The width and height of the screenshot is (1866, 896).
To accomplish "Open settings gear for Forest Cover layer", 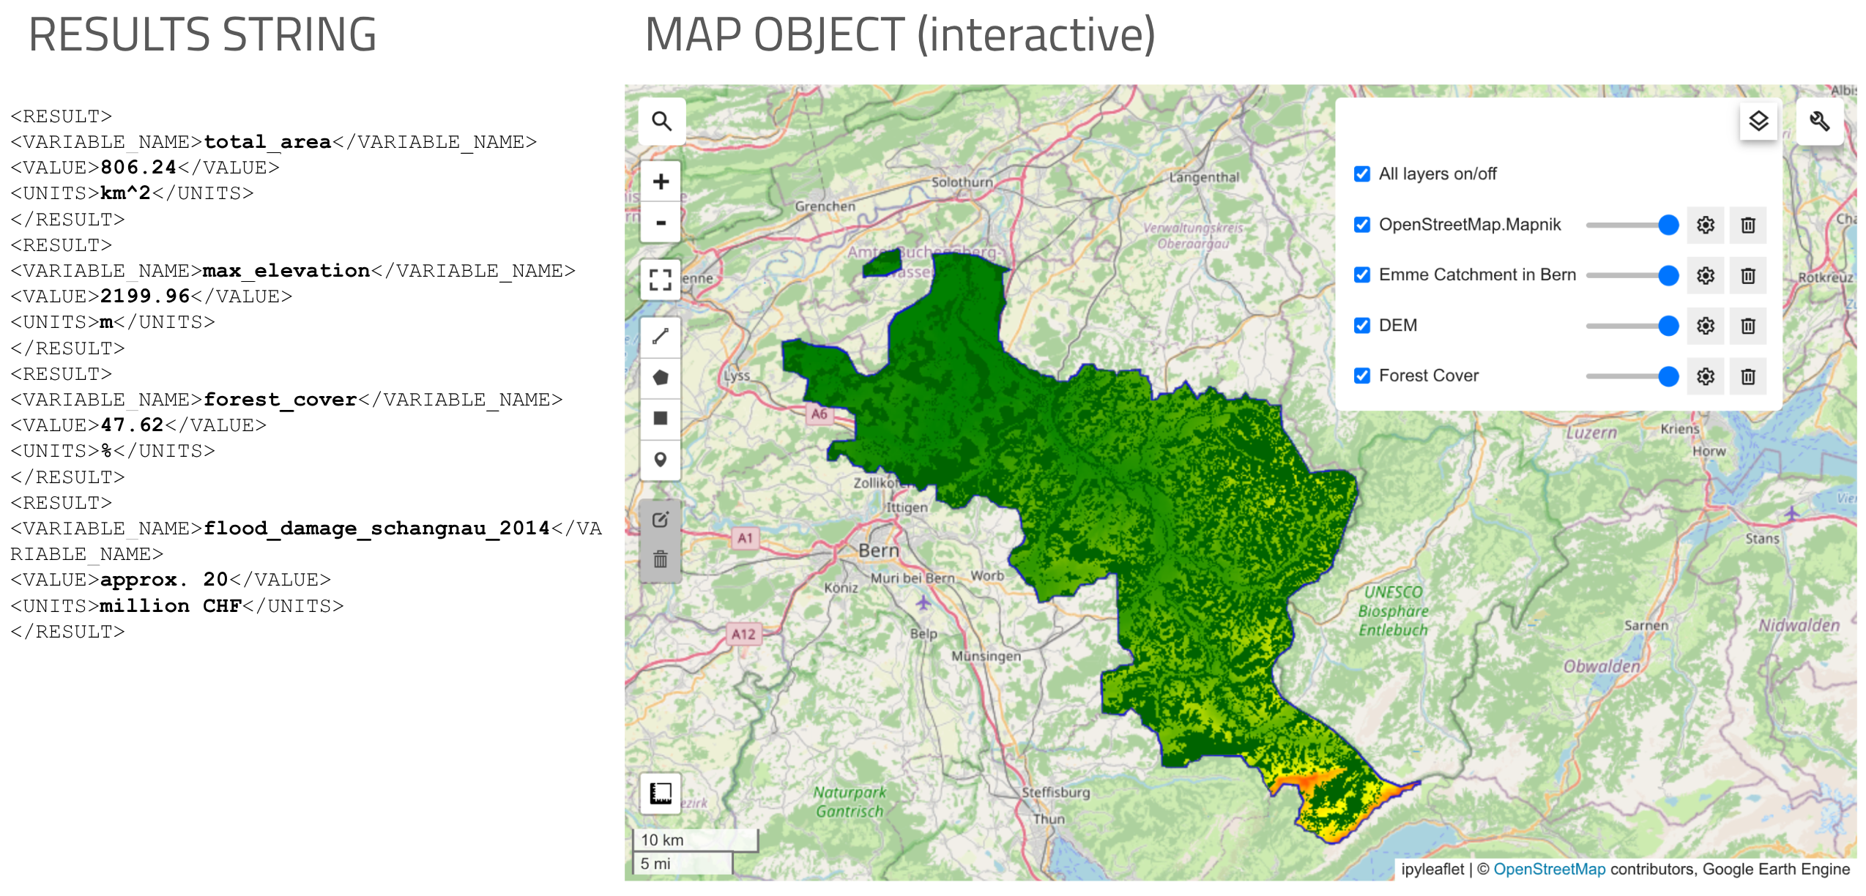I will (1706, 376).
